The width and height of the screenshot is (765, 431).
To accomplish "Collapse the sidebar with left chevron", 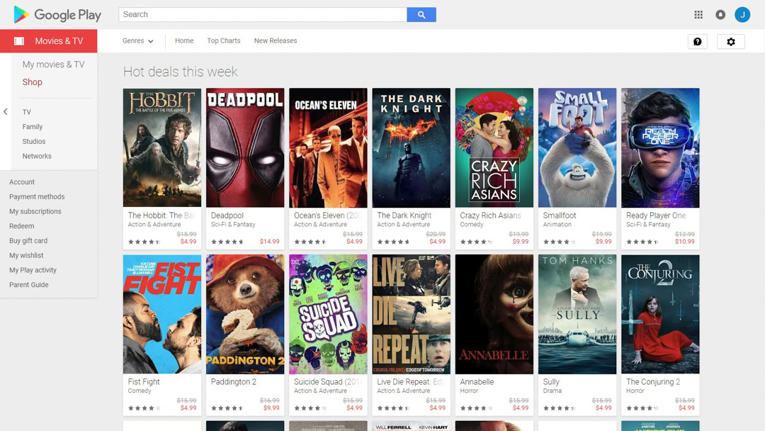I will [x=6, y=111].
